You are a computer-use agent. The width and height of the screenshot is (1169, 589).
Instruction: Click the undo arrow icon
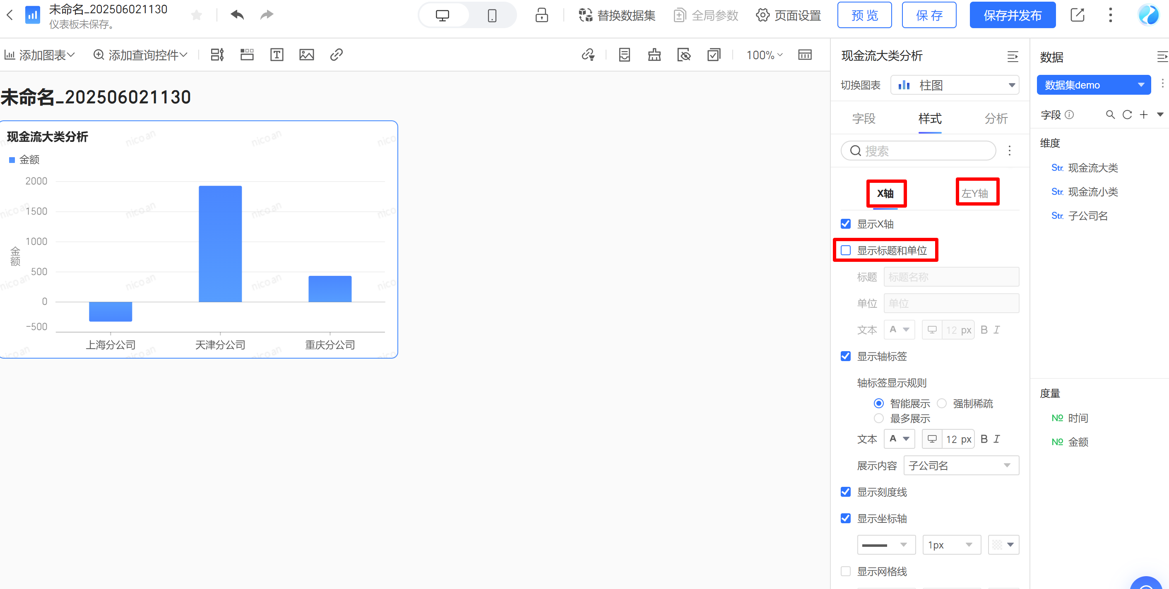[x=237, y=15]
